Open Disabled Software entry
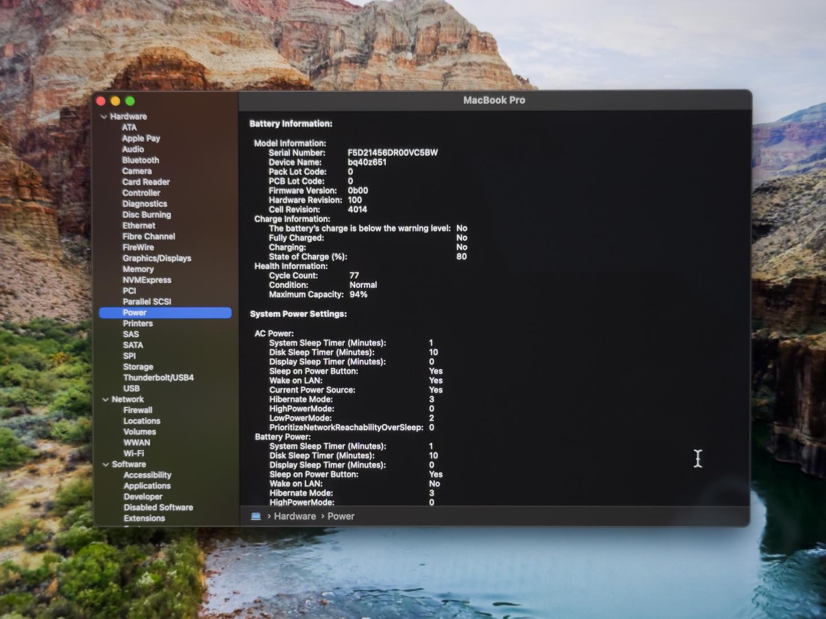 click(x=158, y=508)
